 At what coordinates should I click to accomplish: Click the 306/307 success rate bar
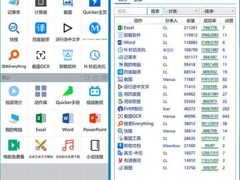tap(210, 168)
